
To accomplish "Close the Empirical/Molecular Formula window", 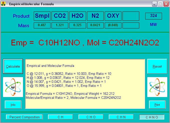I will 166,4.
